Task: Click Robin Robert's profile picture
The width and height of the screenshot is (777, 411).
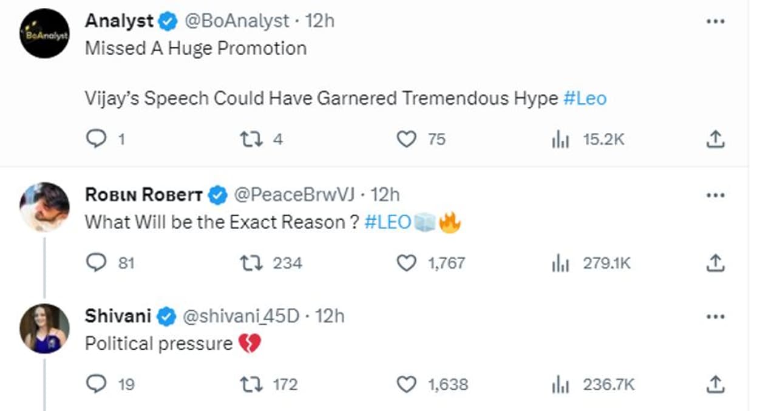Action: click(x=44, y=207)
